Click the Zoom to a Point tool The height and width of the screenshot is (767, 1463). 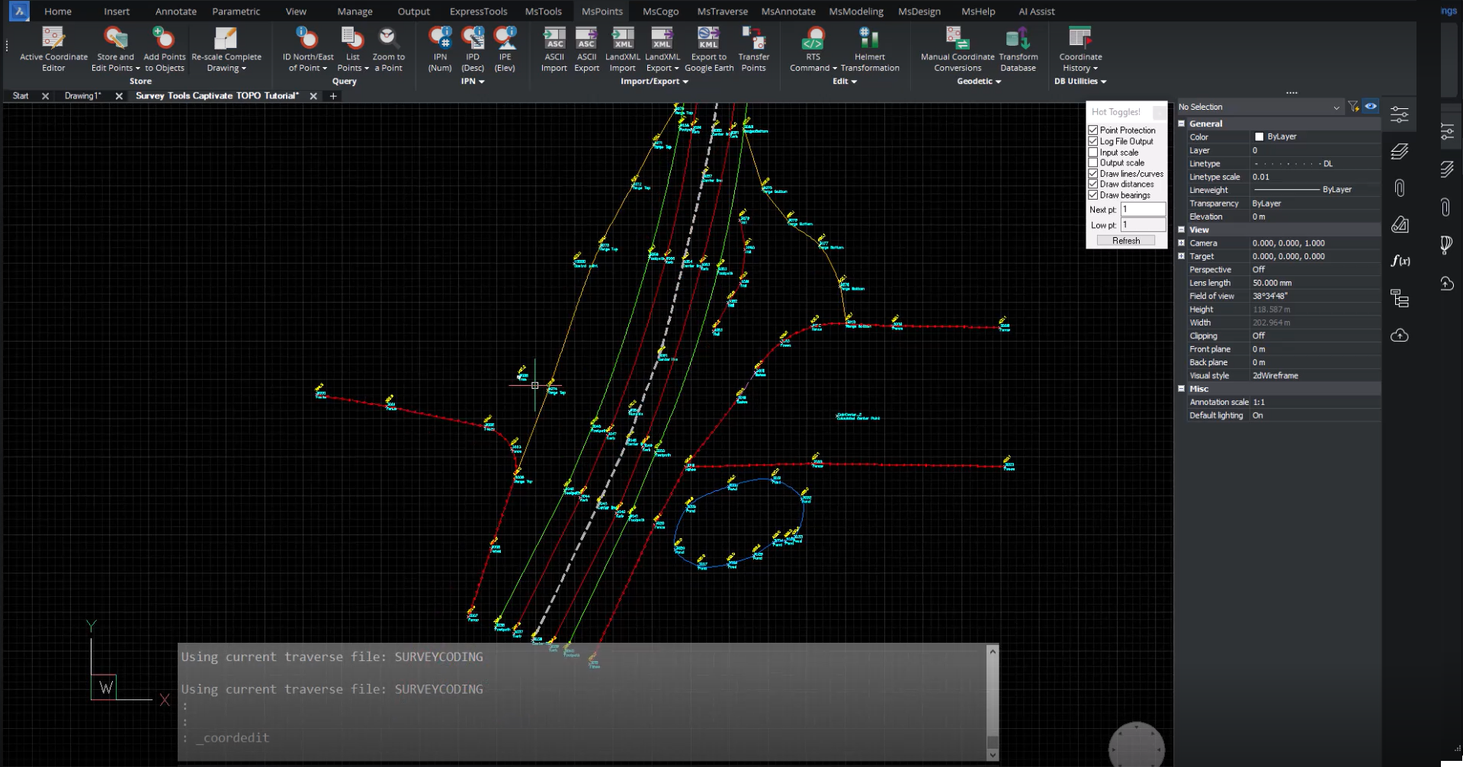coord(388,47)
